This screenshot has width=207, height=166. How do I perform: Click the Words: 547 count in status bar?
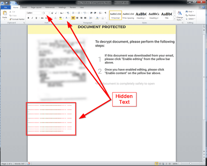pyautogui.click(x=19, y=164)
